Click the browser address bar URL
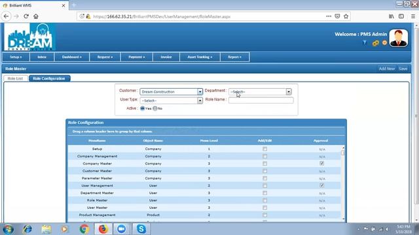 click(162, 16)
